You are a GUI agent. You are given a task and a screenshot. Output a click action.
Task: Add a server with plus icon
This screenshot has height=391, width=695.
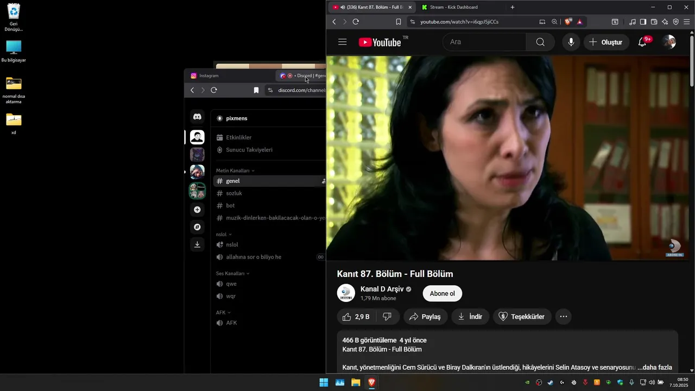click(197, 210)
